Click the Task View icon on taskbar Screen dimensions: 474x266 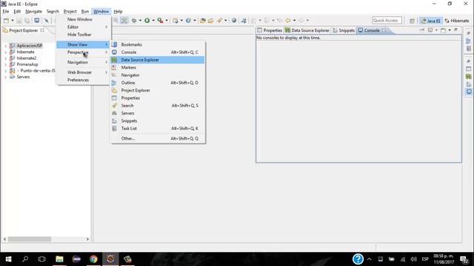tap(42, 259)
